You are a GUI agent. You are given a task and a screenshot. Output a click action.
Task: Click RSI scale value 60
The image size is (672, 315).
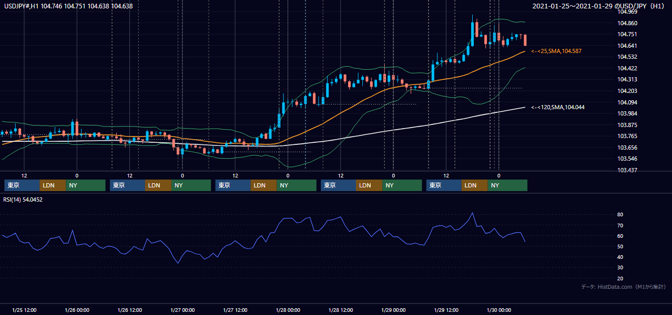click(620, 236)
